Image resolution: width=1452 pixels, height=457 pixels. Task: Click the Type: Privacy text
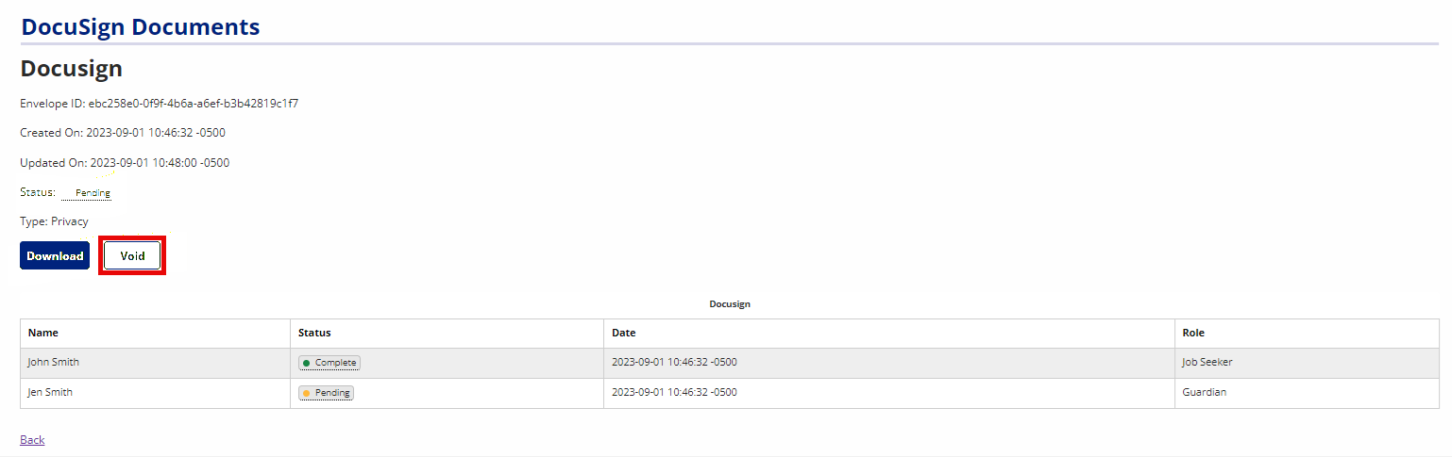click(x=54, y=222)
